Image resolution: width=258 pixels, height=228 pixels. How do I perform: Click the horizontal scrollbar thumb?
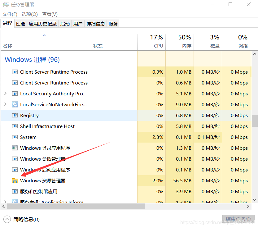[76, 206]
